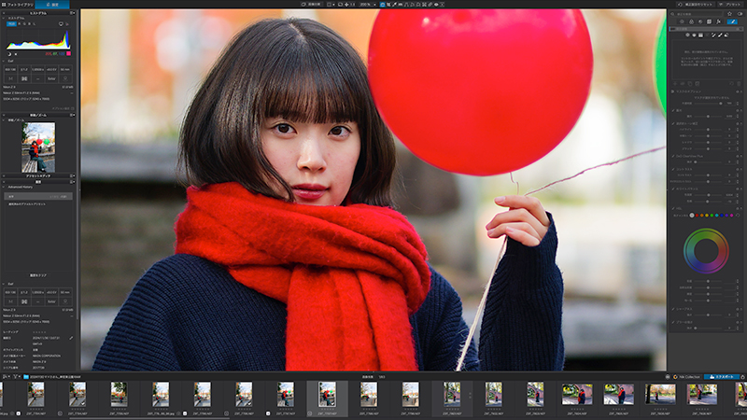Viewport: 747px width, 420px height.
Task: Toggle histogram highlight clipping warning
Action: 16,54
